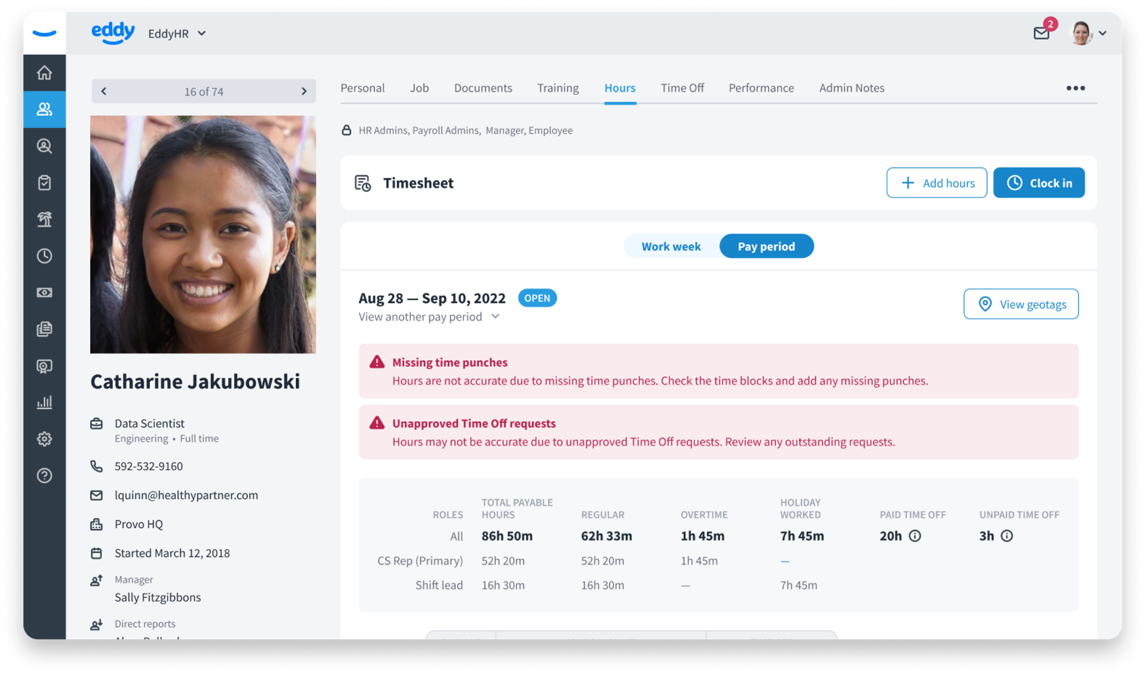Go to next employee arrow

pos(304,91)
